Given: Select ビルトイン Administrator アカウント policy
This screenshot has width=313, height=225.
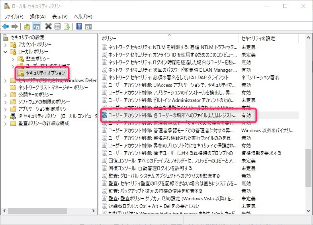Looking at the screenshot, I should click(x=200, y=100).
